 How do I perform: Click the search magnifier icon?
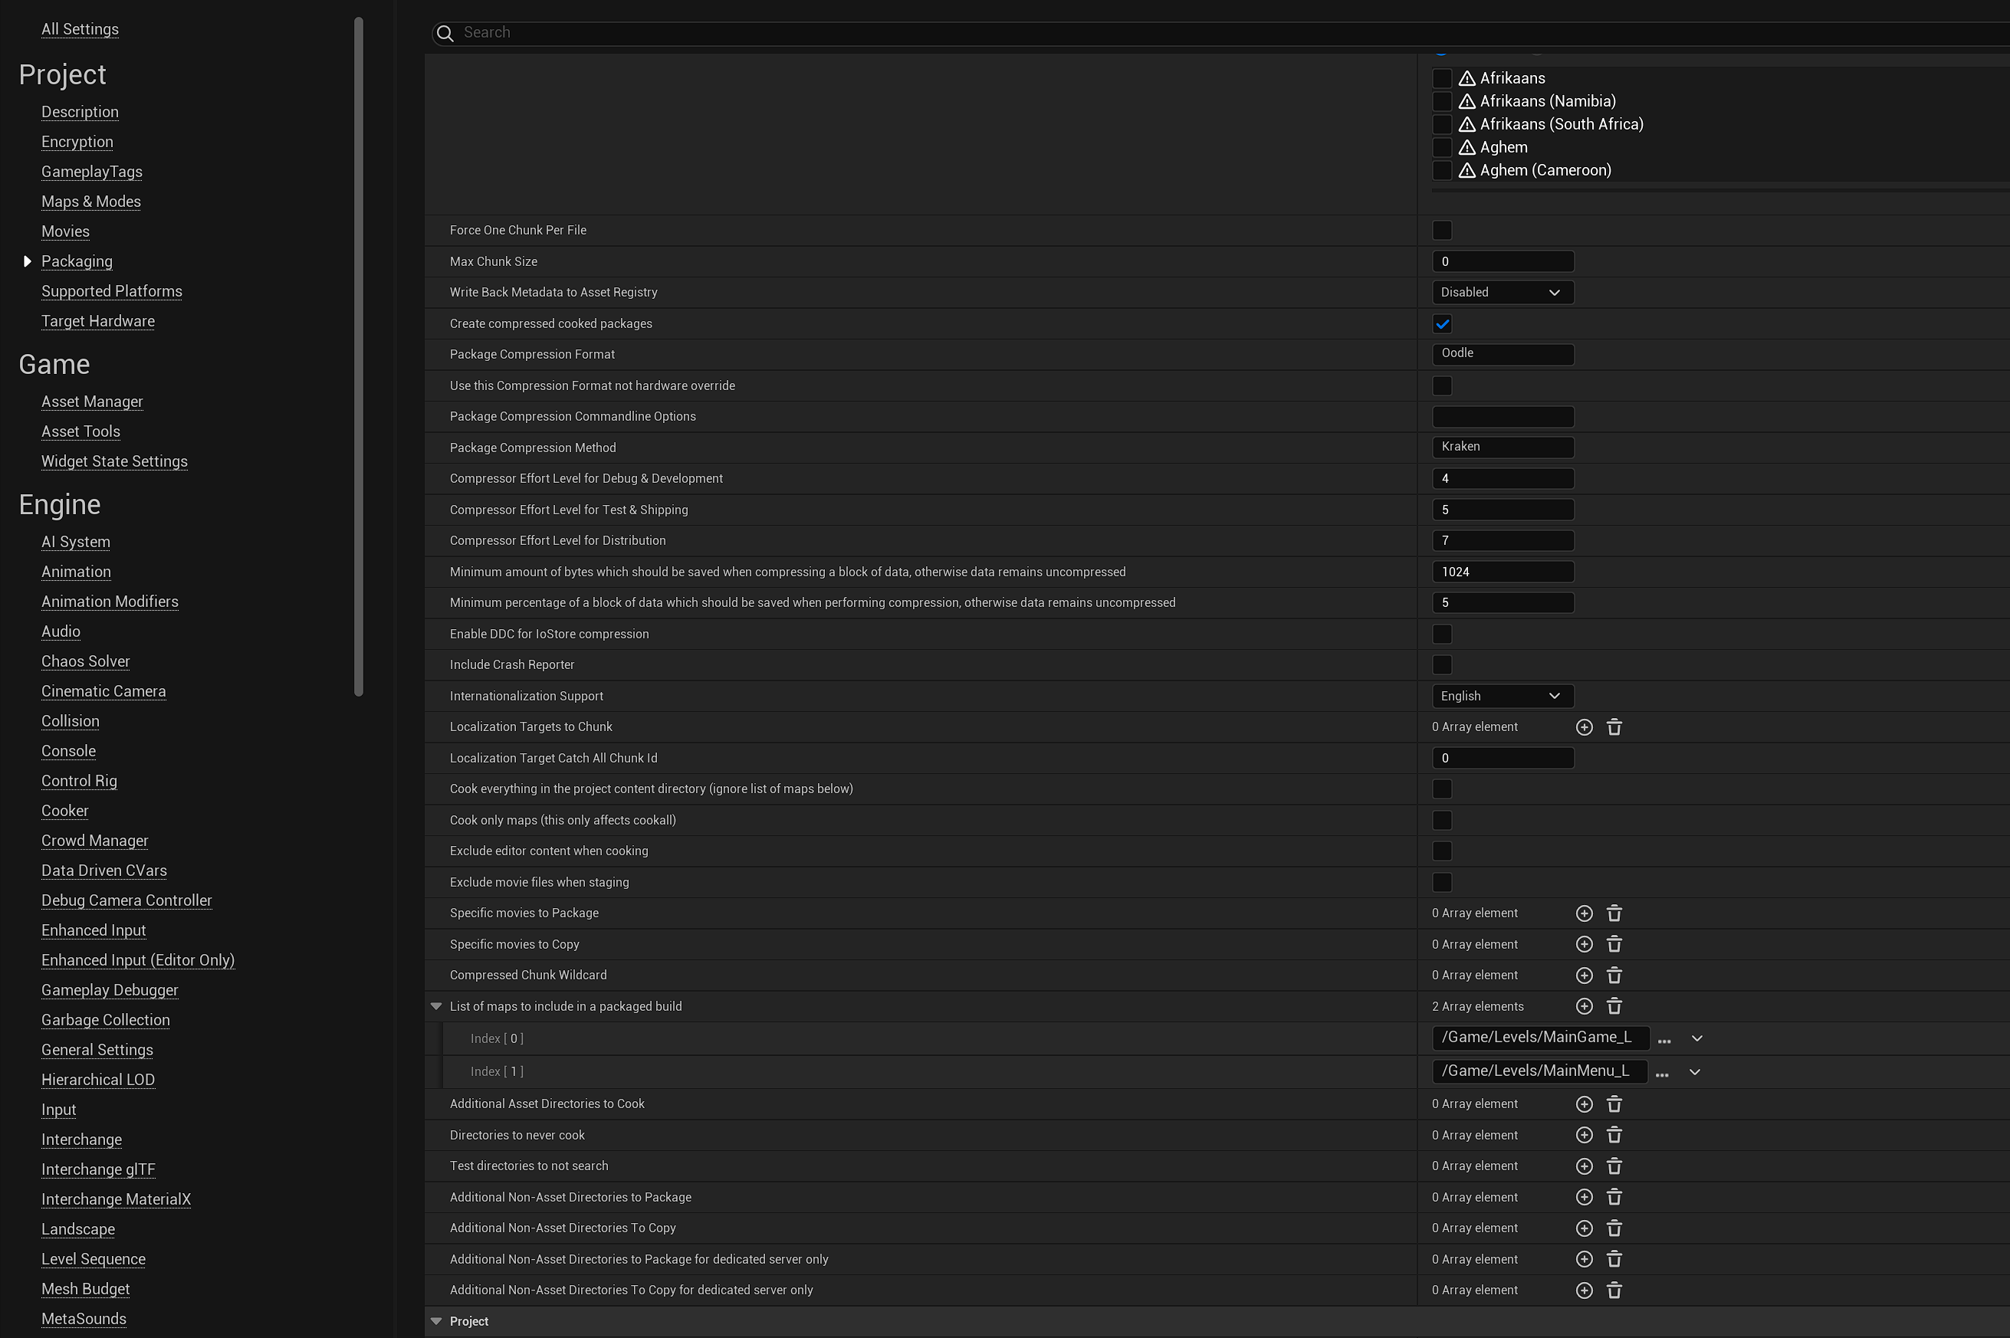(x=445, y=33)
